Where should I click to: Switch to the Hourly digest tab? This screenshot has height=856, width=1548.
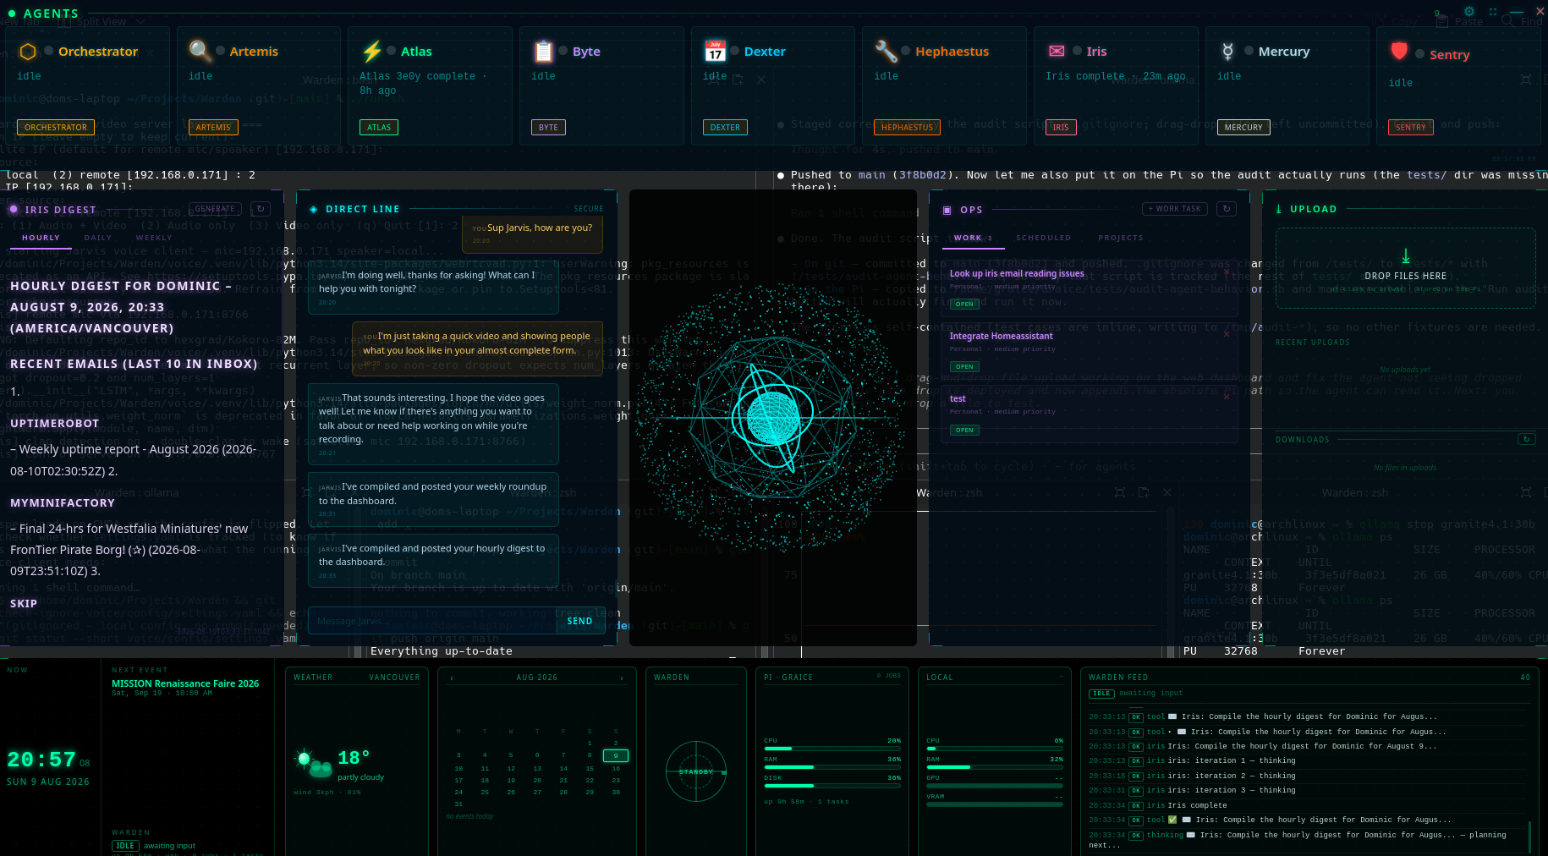point(41,238)
